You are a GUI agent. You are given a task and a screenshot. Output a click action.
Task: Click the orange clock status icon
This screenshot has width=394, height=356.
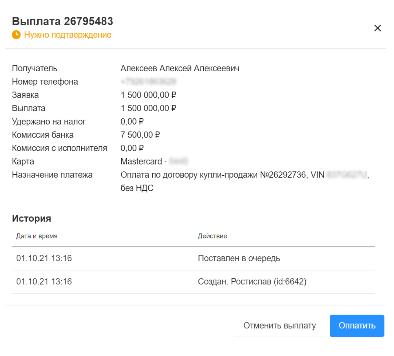tap(16, 35)
